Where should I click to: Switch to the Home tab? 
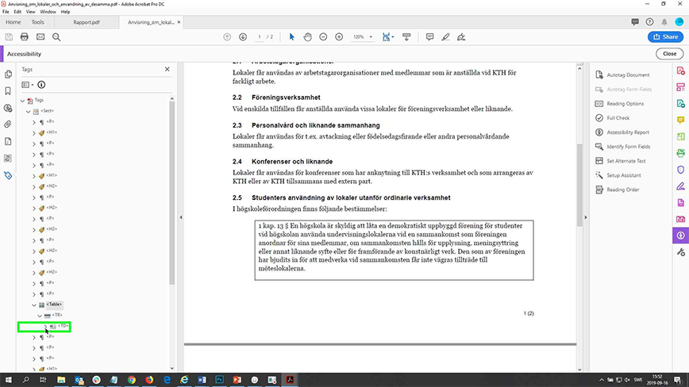tap(13, 22)
